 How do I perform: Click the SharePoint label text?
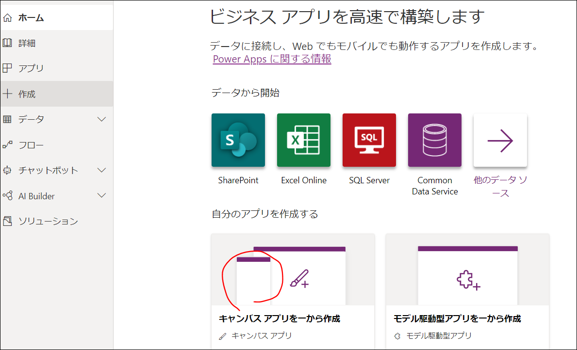coord(238,180)
